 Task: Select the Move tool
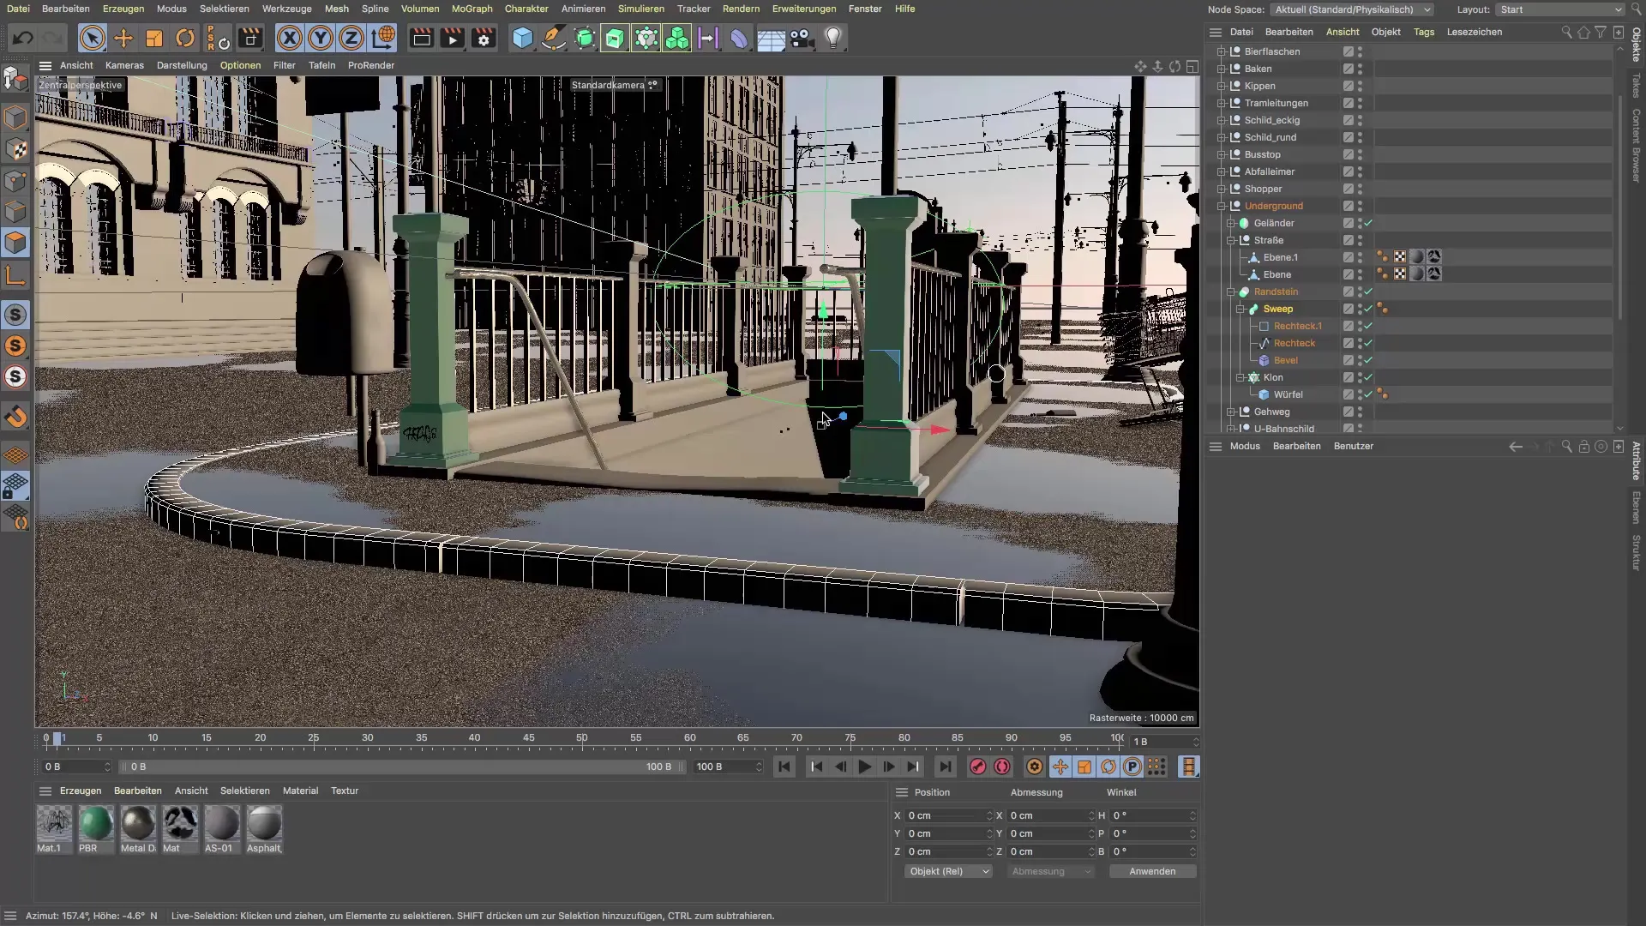point(123,39)
